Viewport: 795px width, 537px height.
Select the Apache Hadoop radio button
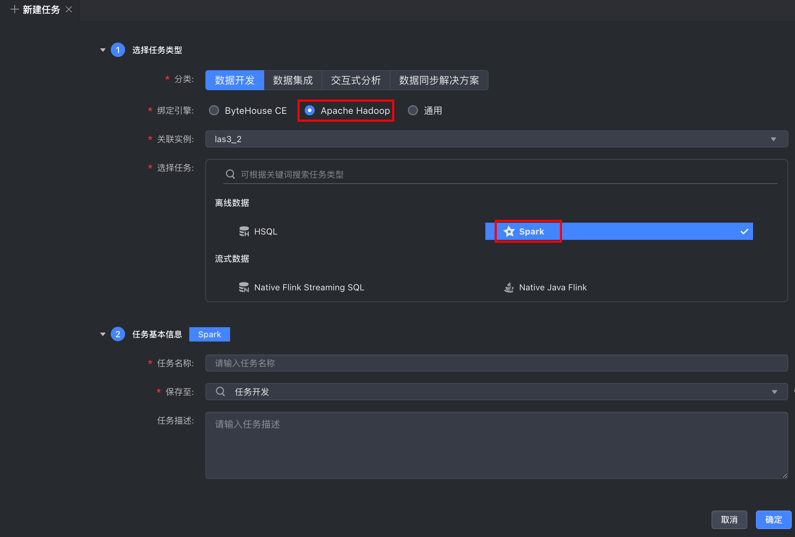tap(310, 111)
